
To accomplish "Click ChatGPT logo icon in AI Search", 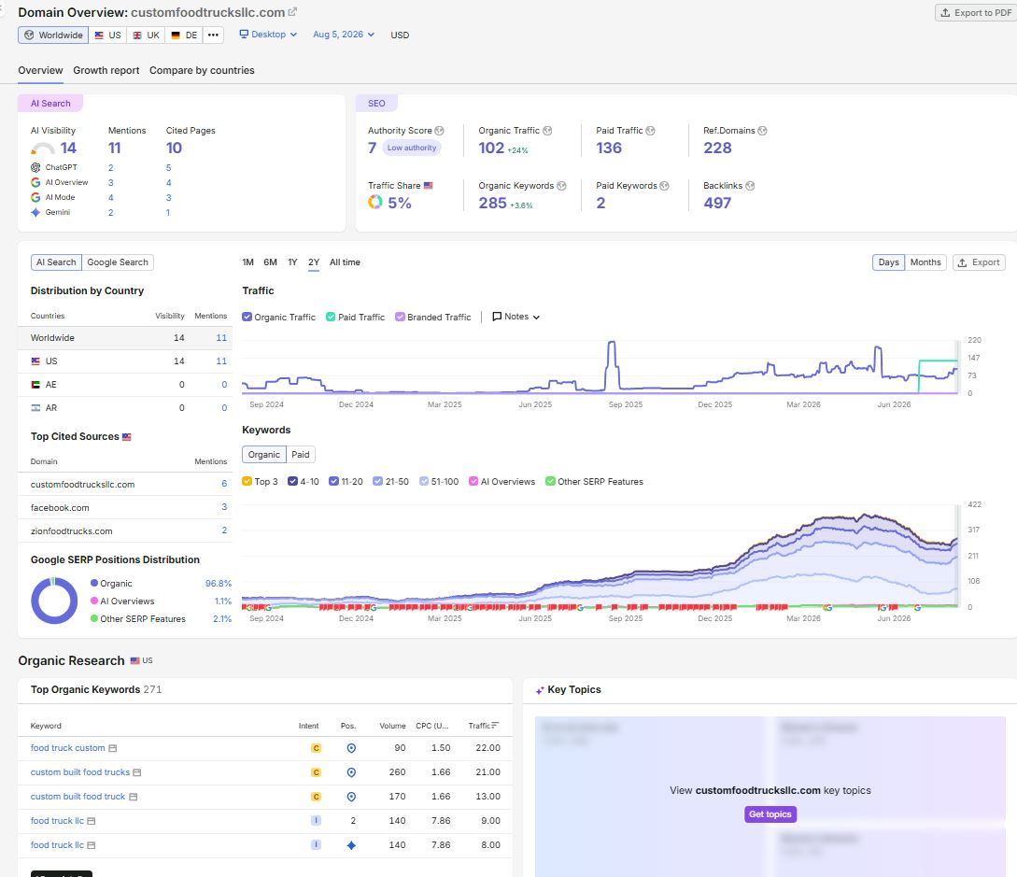I will click(x=35, y=167).
